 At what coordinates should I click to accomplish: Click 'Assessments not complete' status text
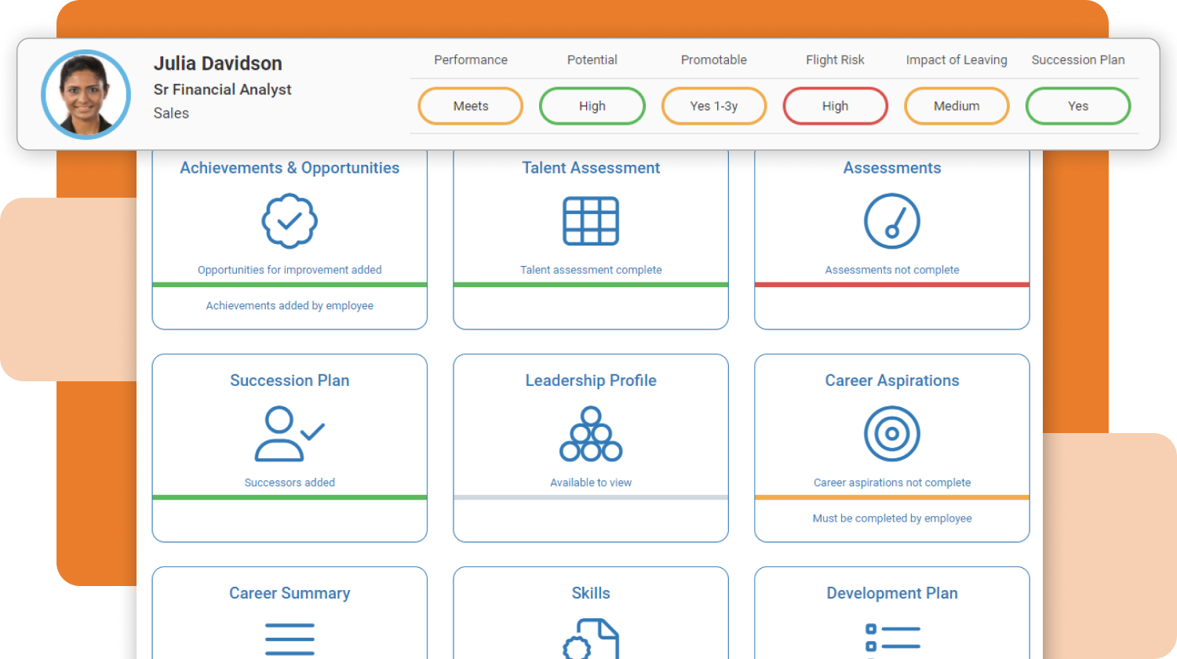coord(891,270)
